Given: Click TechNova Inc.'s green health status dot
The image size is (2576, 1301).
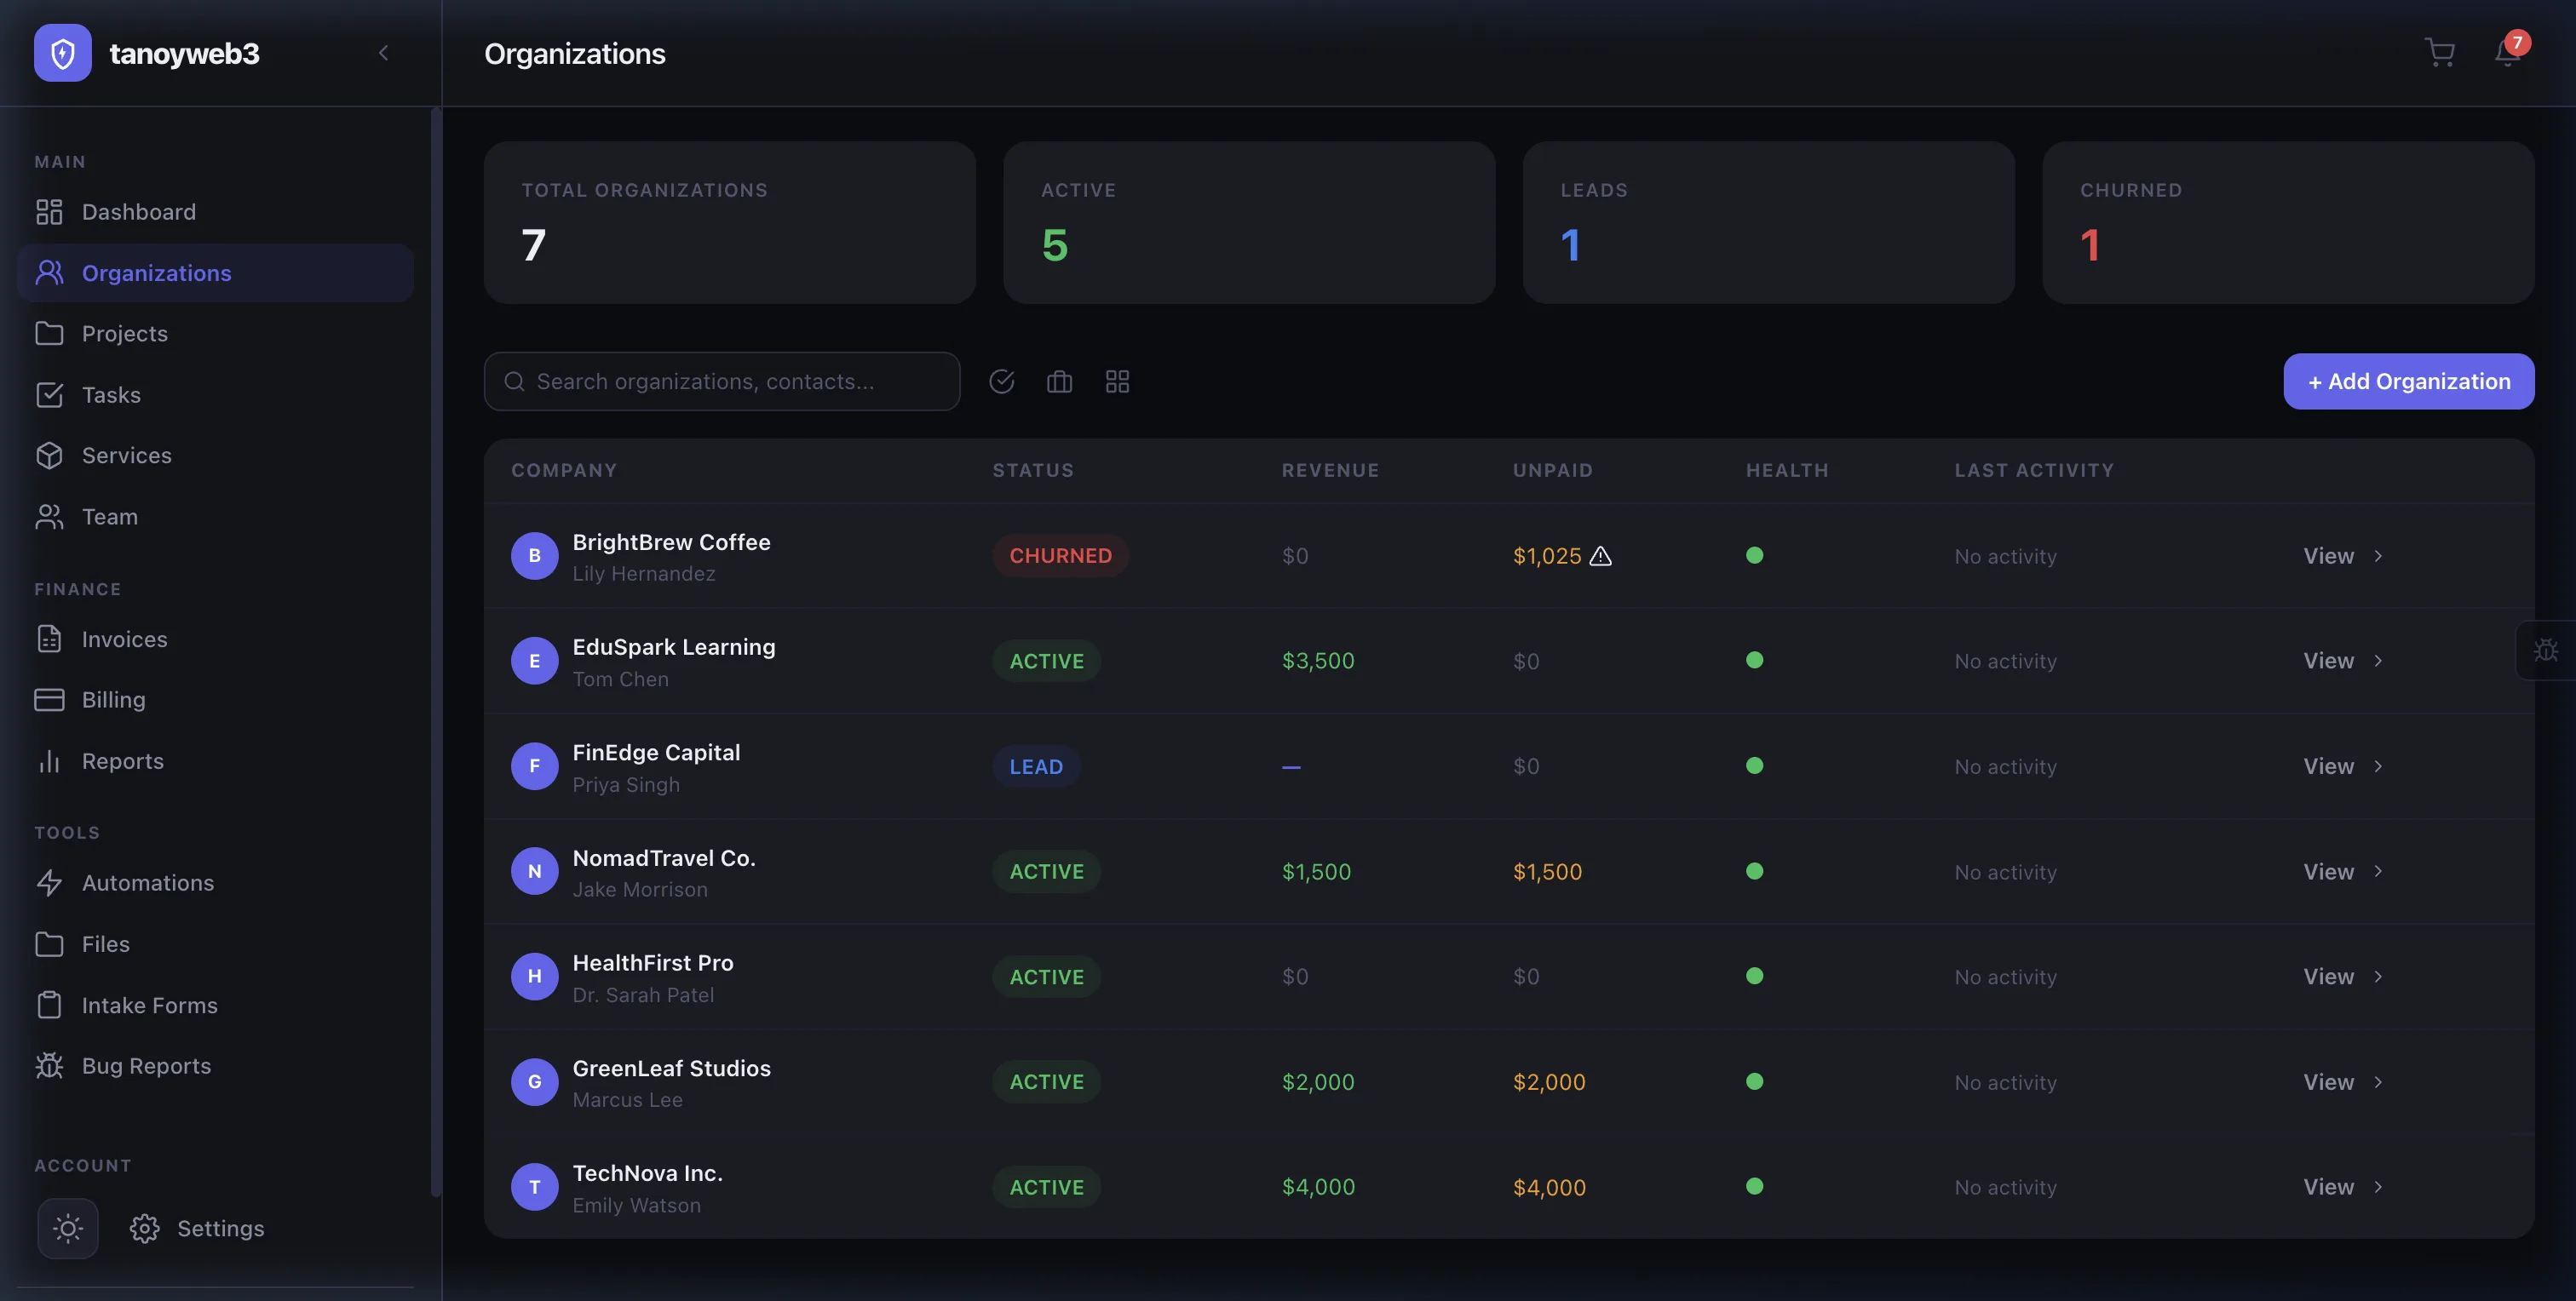Looking at the screenshot, I should [1756, 1187].
